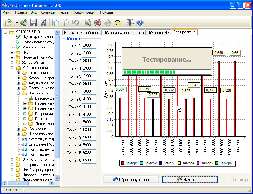Screen dimensions: 253x194
Task: Click the gray plug connect icon
Action: click(x=88, y=23)
